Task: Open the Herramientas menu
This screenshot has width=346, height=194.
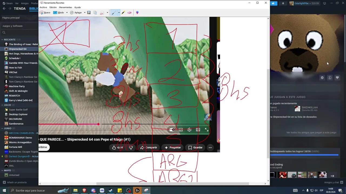Action: [x=65, y=7]
